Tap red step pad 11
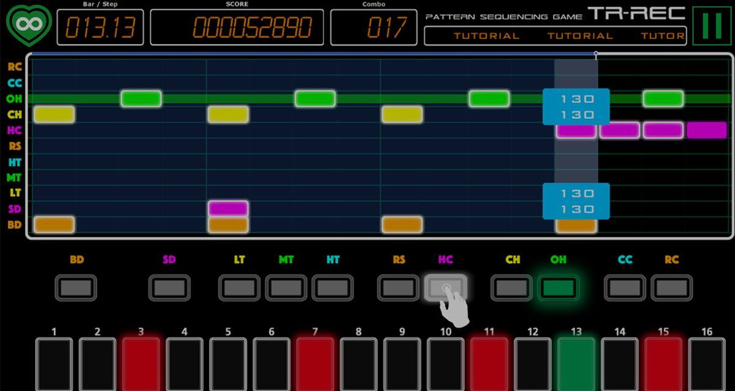The width and height of the screenshot is (735, 391). click(490, 364)
